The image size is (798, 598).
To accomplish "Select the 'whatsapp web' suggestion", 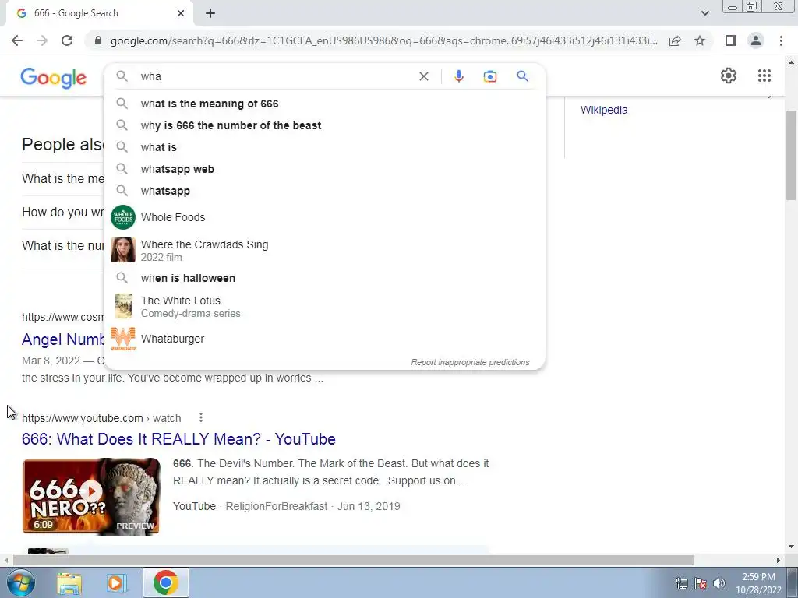I will 324,169.
